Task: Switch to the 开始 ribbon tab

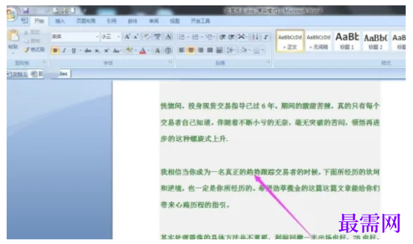Action: click(x=39, y=21)
